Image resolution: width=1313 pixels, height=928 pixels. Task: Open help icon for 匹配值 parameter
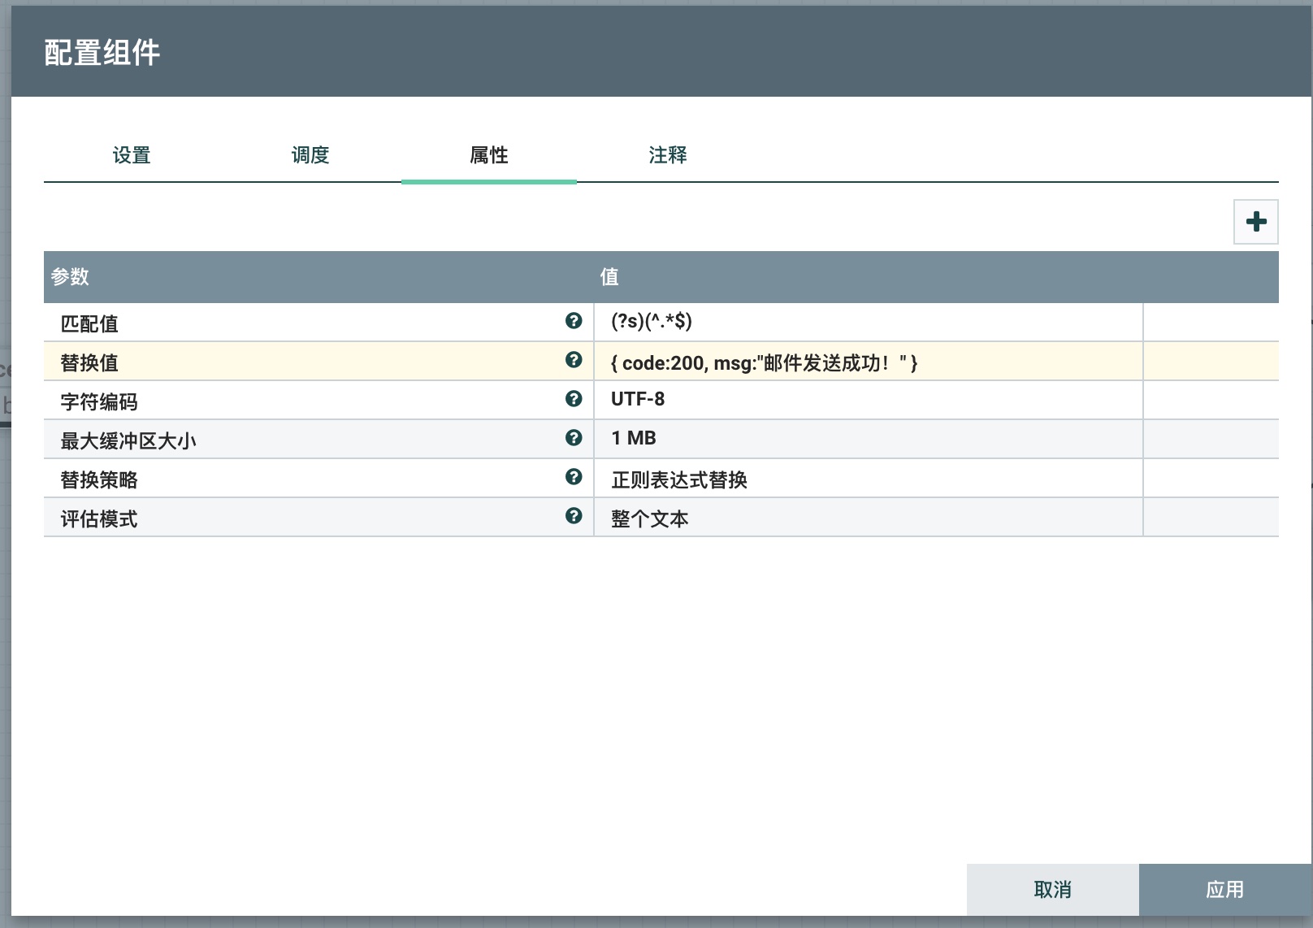(574, 321)
